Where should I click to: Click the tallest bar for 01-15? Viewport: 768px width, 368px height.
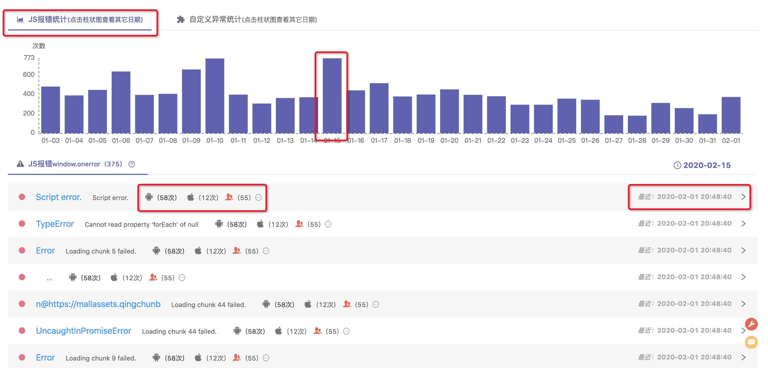coord(332,95)
